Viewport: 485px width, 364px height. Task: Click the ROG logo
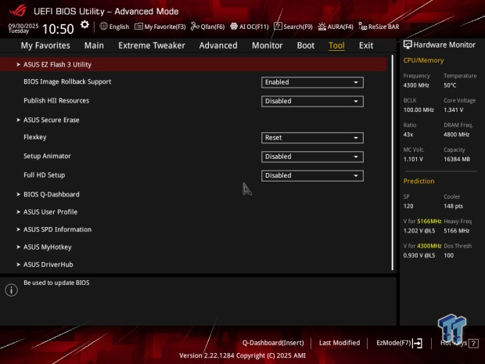[18, 11]
